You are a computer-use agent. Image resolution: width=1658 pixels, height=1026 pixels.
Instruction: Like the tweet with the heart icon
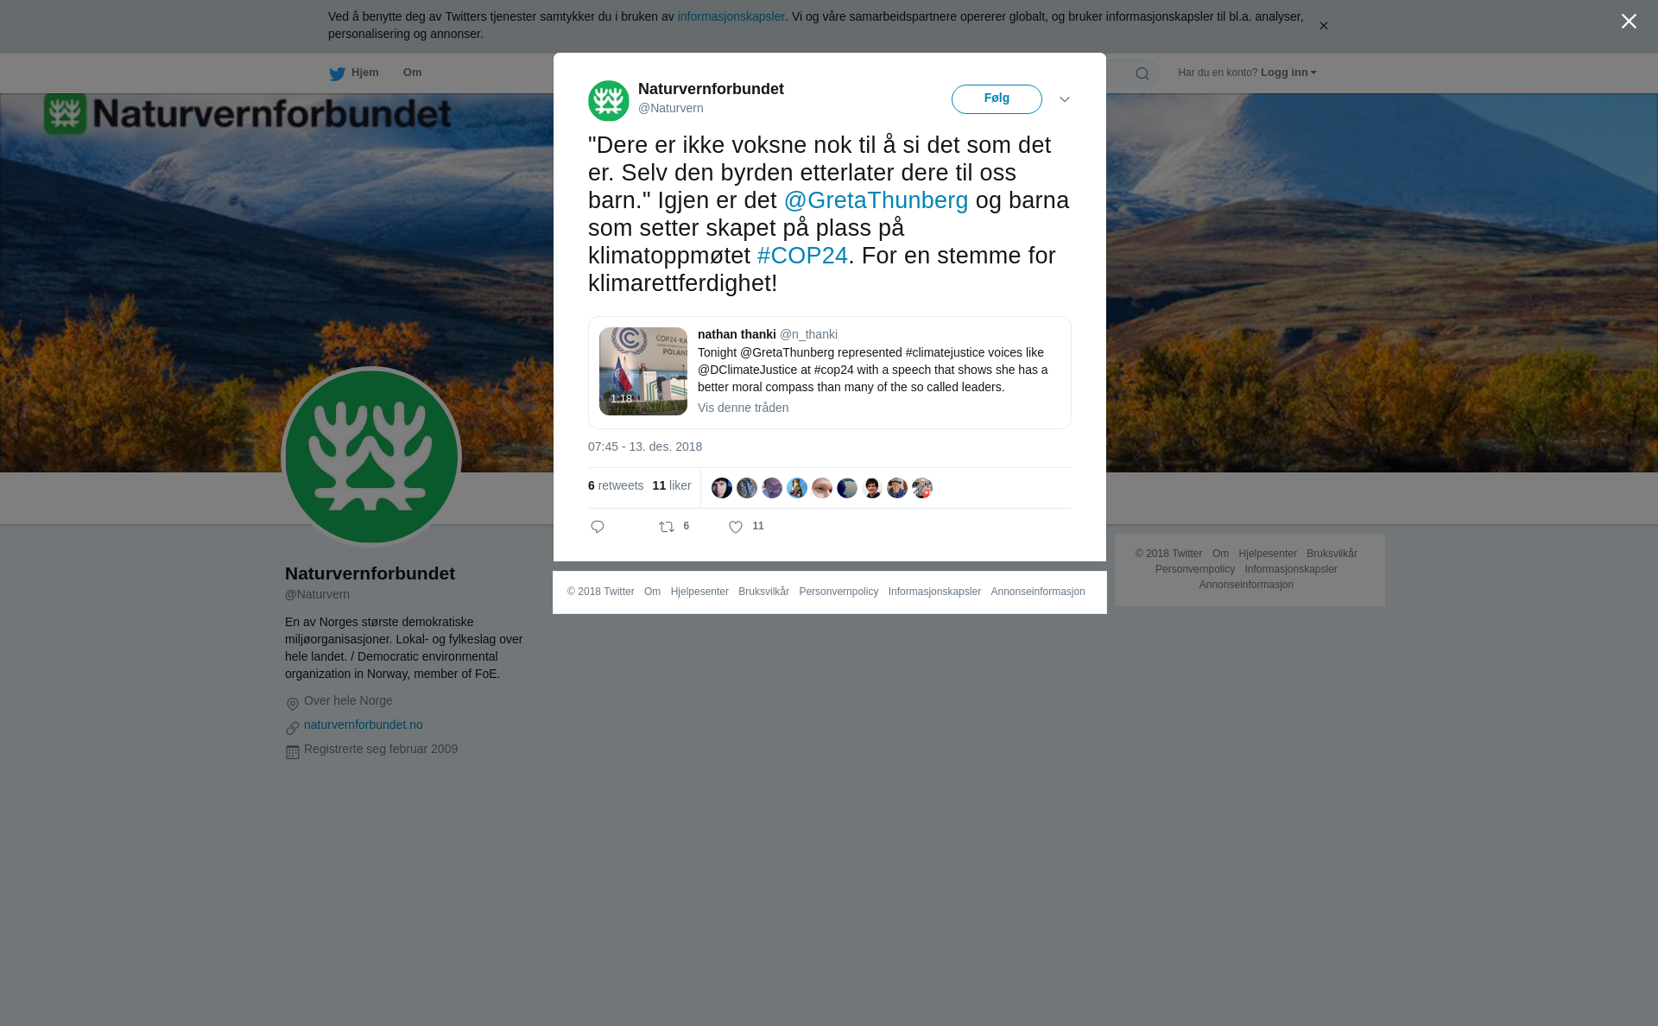pyautogui.click(x=736, y=527)
